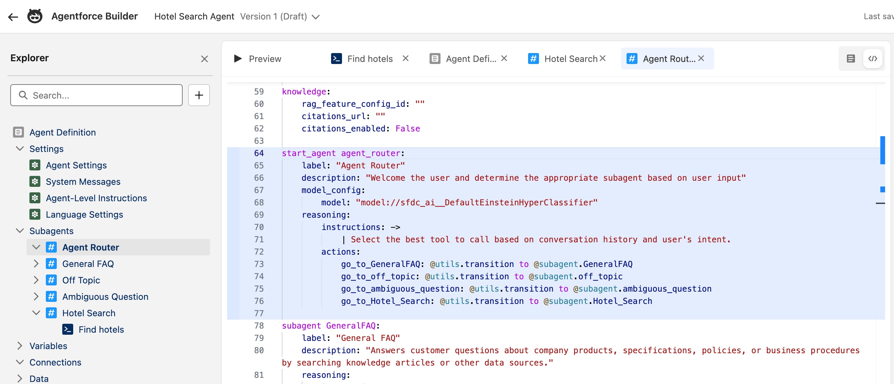Image resolution: width=894 pixels, height=384 pixels.
Task: Expand the General FAQ subagent
Action: [36, 264]
